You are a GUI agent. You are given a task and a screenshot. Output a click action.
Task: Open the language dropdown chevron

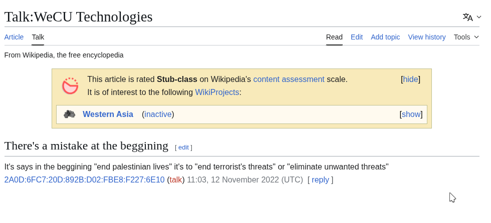[x=479, y=17]
